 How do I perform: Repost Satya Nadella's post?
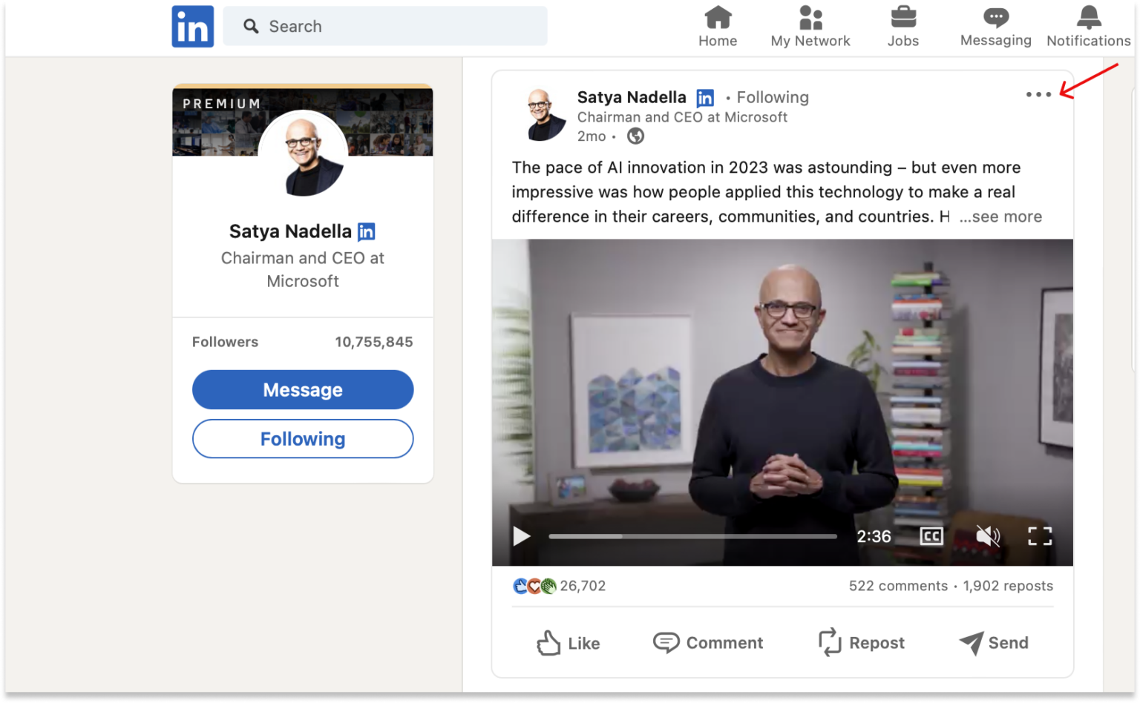point(861,642)
